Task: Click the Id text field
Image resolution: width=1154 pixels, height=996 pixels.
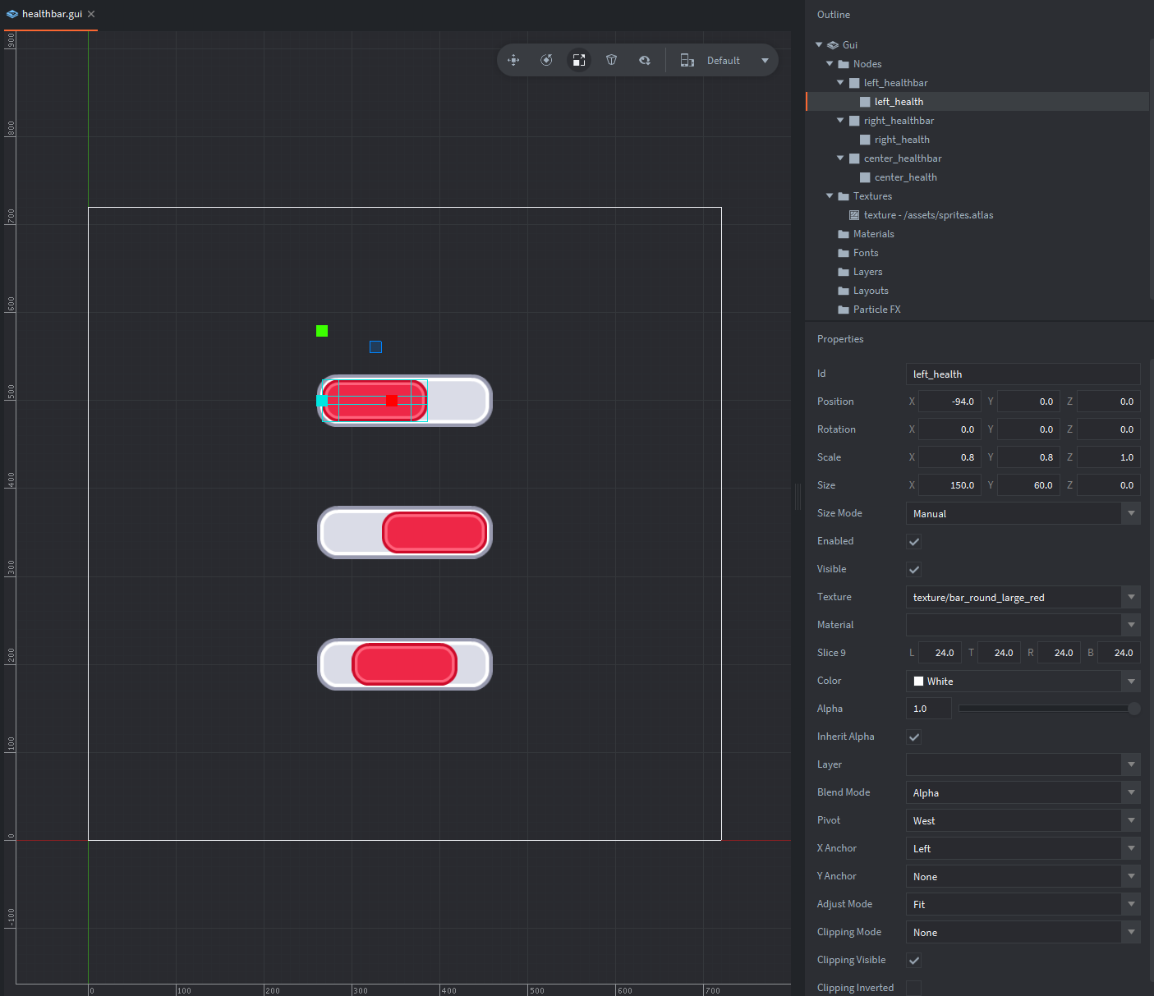Action: pyautogui.click(x=1022, y=374)
